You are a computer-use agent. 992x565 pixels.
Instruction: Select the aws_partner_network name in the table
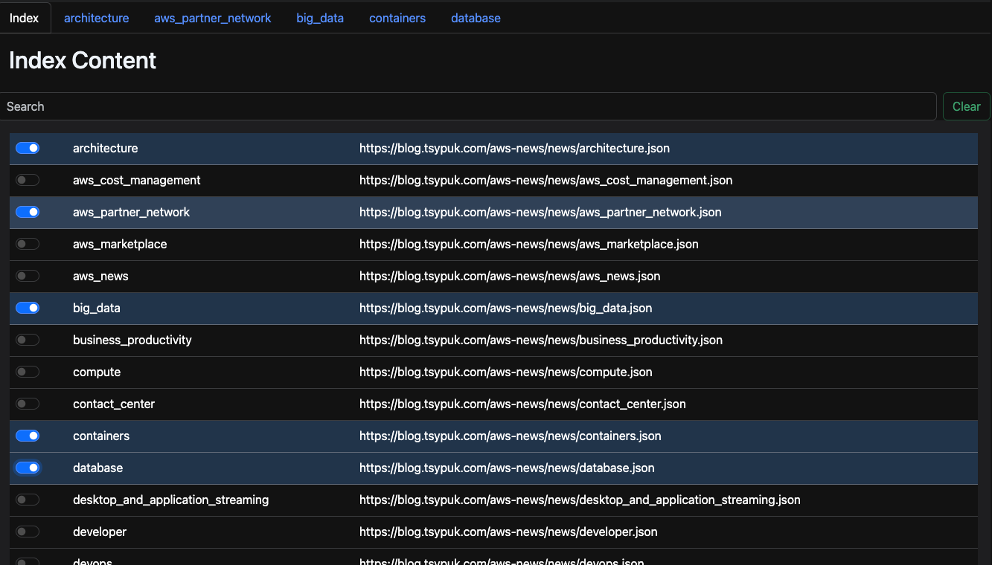click(132, 212)
